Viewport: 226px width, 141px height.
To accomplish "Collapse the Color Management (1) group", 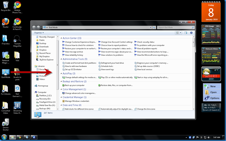I will (61, 89).
